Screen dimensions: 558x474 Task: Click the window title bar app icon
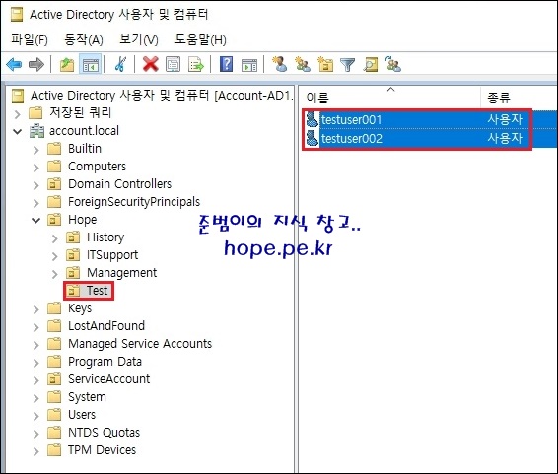click(17, 15)
